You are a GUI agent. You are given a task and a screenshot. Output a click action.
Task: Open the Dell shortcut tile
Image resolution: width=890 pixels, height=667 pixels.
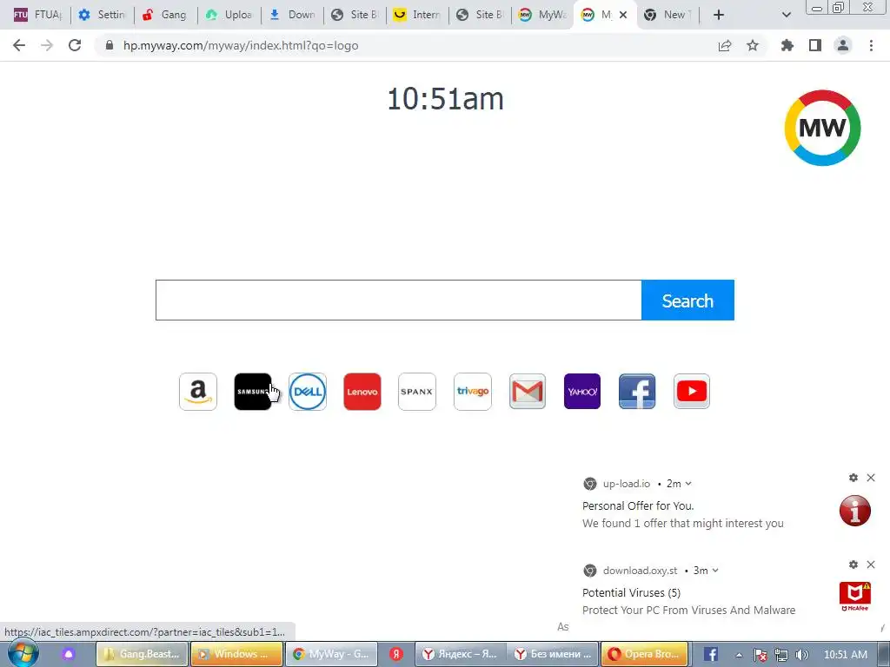point(308,392)
